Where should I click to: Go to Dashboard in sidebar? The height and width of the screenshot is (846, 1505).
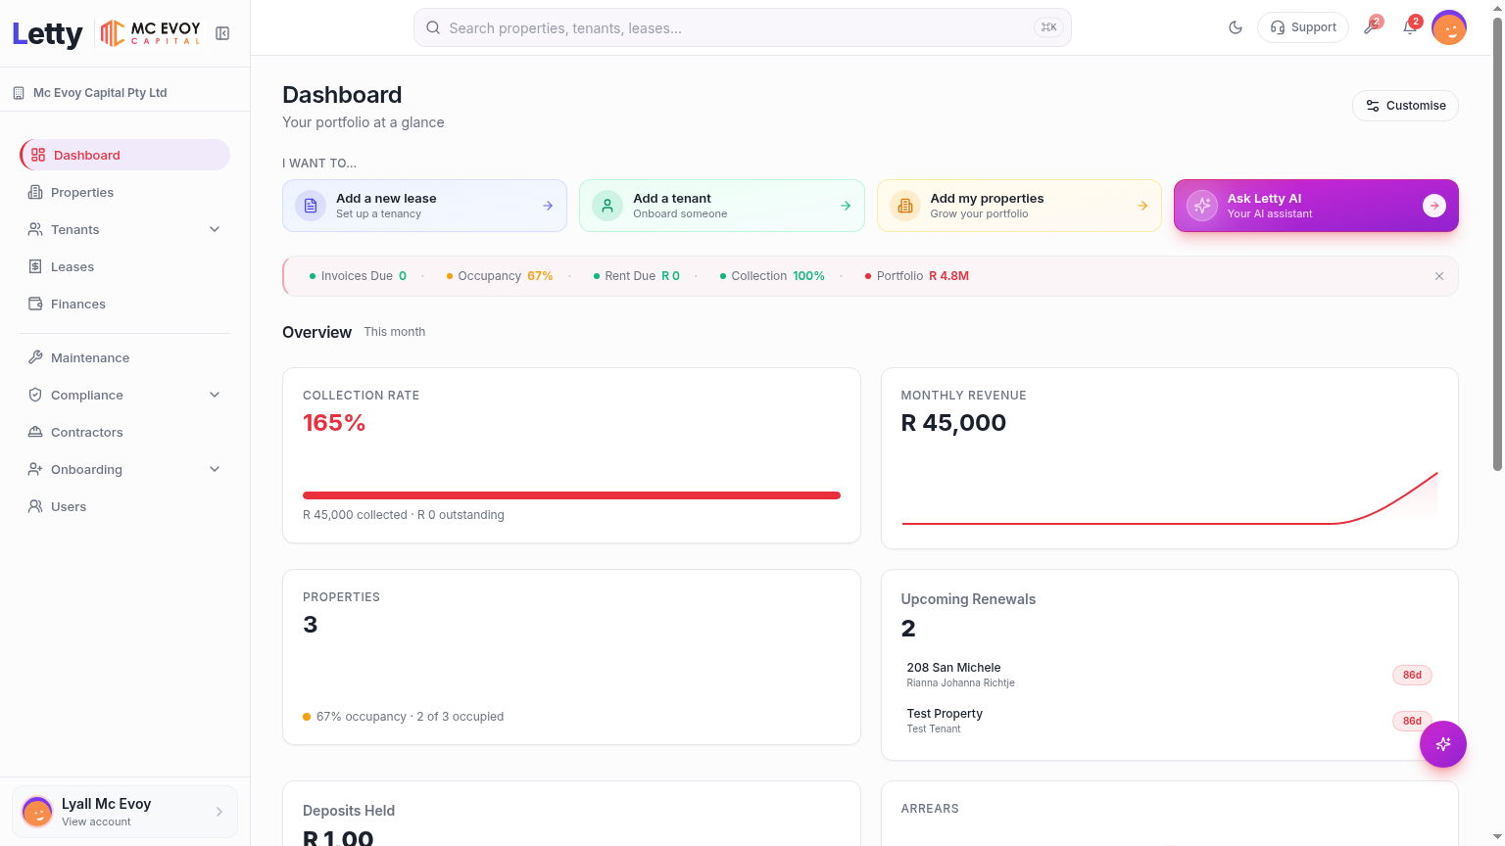(x=125, y=155)
